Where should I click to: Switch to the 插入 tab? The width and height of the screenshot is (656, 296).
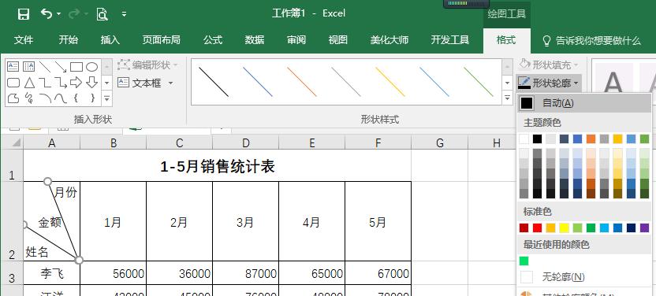click(x=110, y=40)
